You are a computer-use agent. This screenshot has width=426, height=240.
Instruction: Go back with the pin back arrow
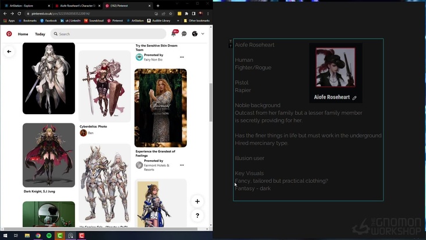(x=9, y=51)
